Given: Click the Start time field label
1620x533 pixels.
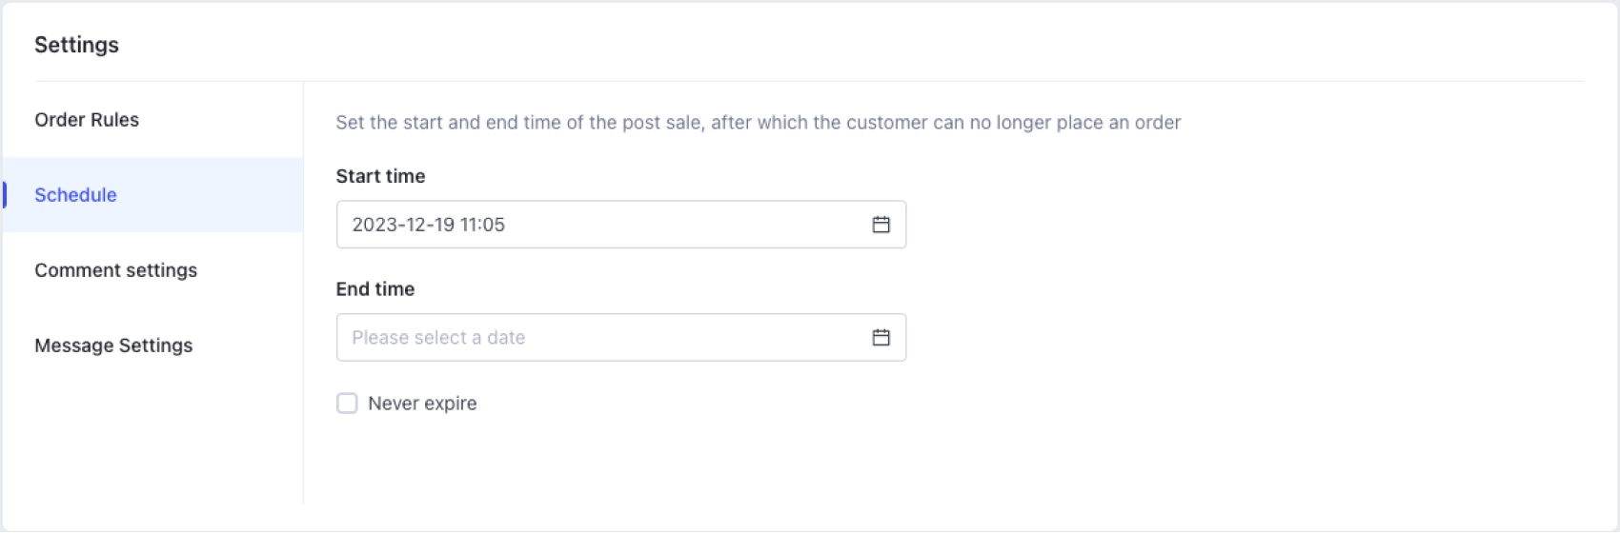Looking at the screenshot, I should tap(380, 176).
